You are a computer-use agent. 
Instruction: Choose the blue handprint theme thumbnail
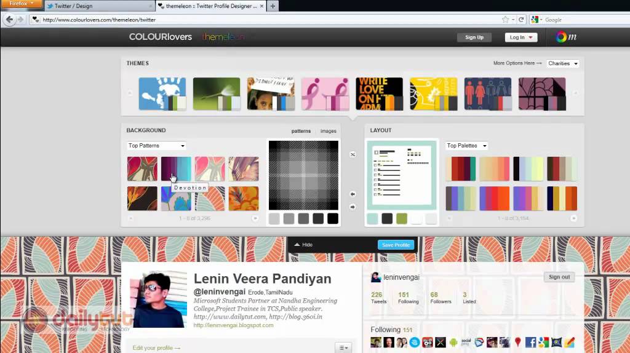click(162, 93)
